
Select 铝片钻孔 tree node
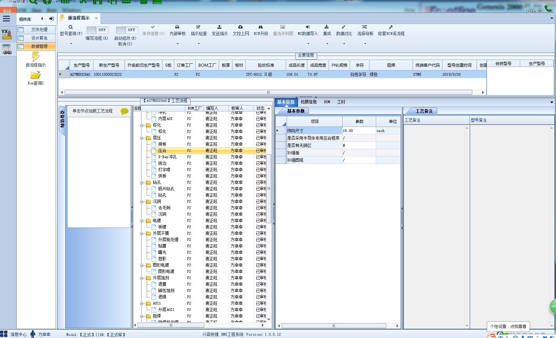[x=166, y=189]
